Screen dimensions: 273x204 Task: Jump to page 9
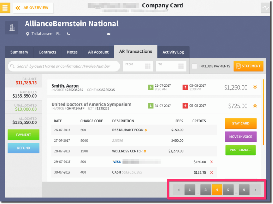(244, 190)
